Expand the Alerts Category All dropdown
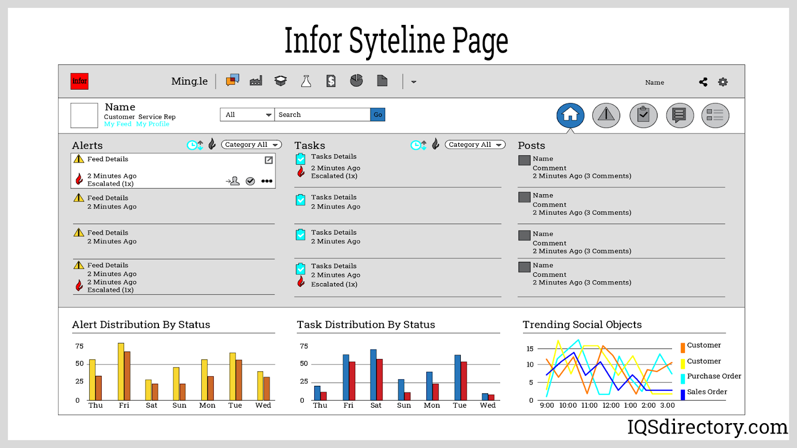The image size is (797, 448). 252,145
